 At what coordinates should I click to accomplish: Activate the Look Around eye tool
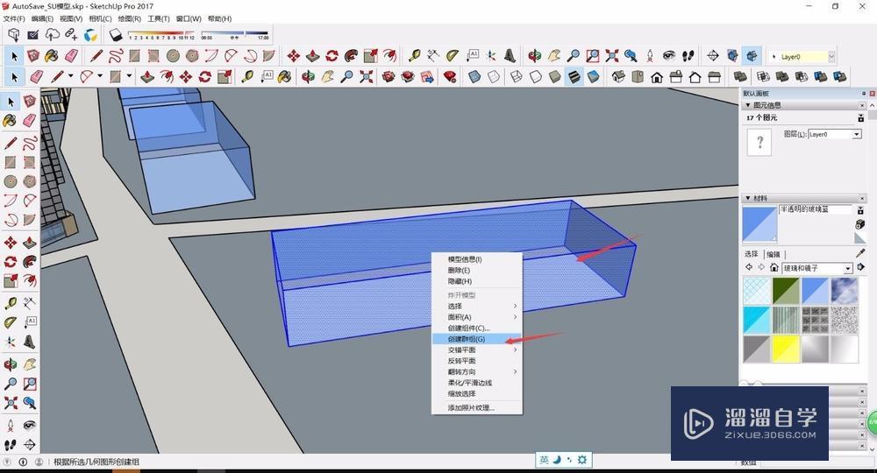pos(669,56)
